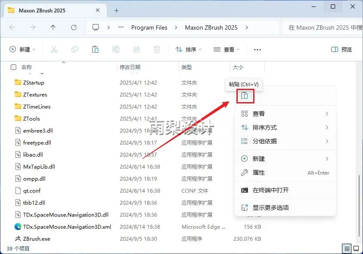Viewport: 363px width, 254px height.
Task: Choose 在终端中打开 in the context menu
Action: point(285,190)
